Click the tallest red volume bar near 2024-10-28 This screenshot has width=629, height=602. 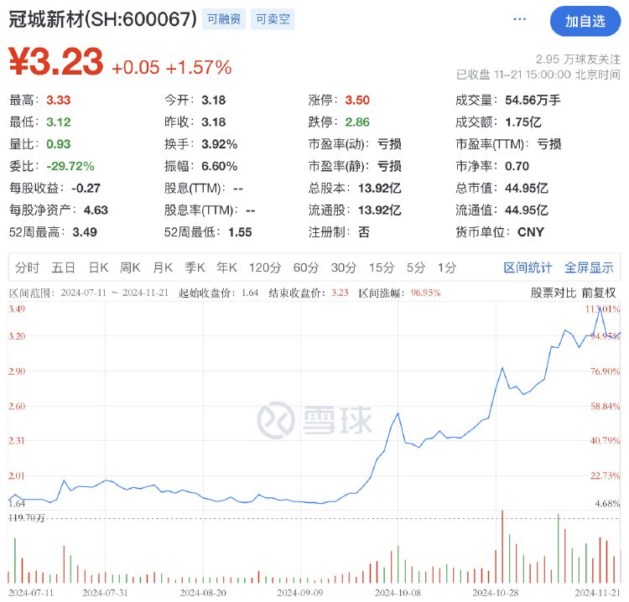pyautogui.click(x=502, y=547)
